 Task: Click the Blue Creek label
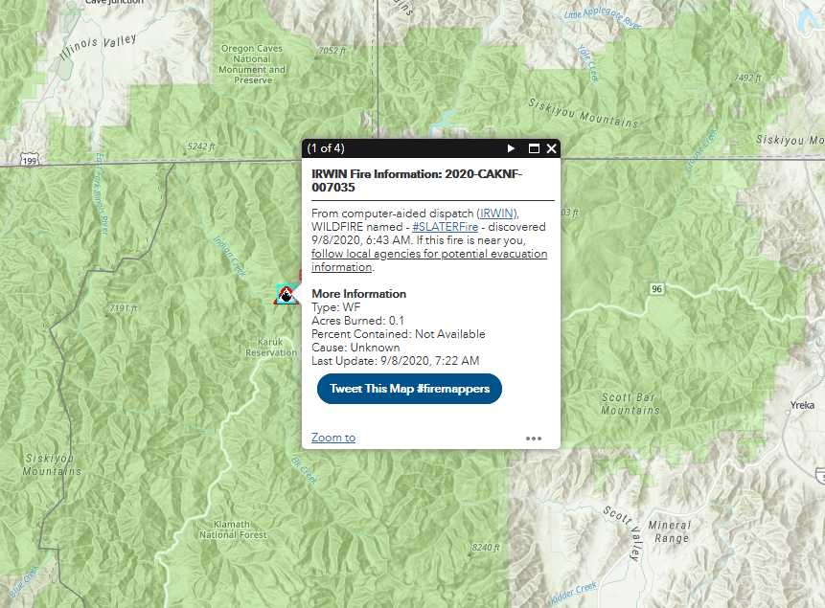24,581
